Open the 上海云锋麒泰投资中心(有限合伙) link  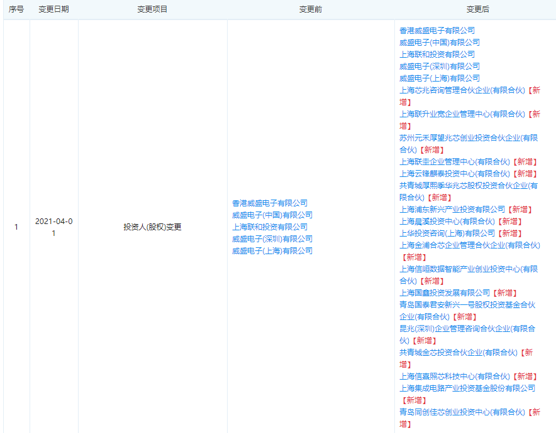[455, 174]
